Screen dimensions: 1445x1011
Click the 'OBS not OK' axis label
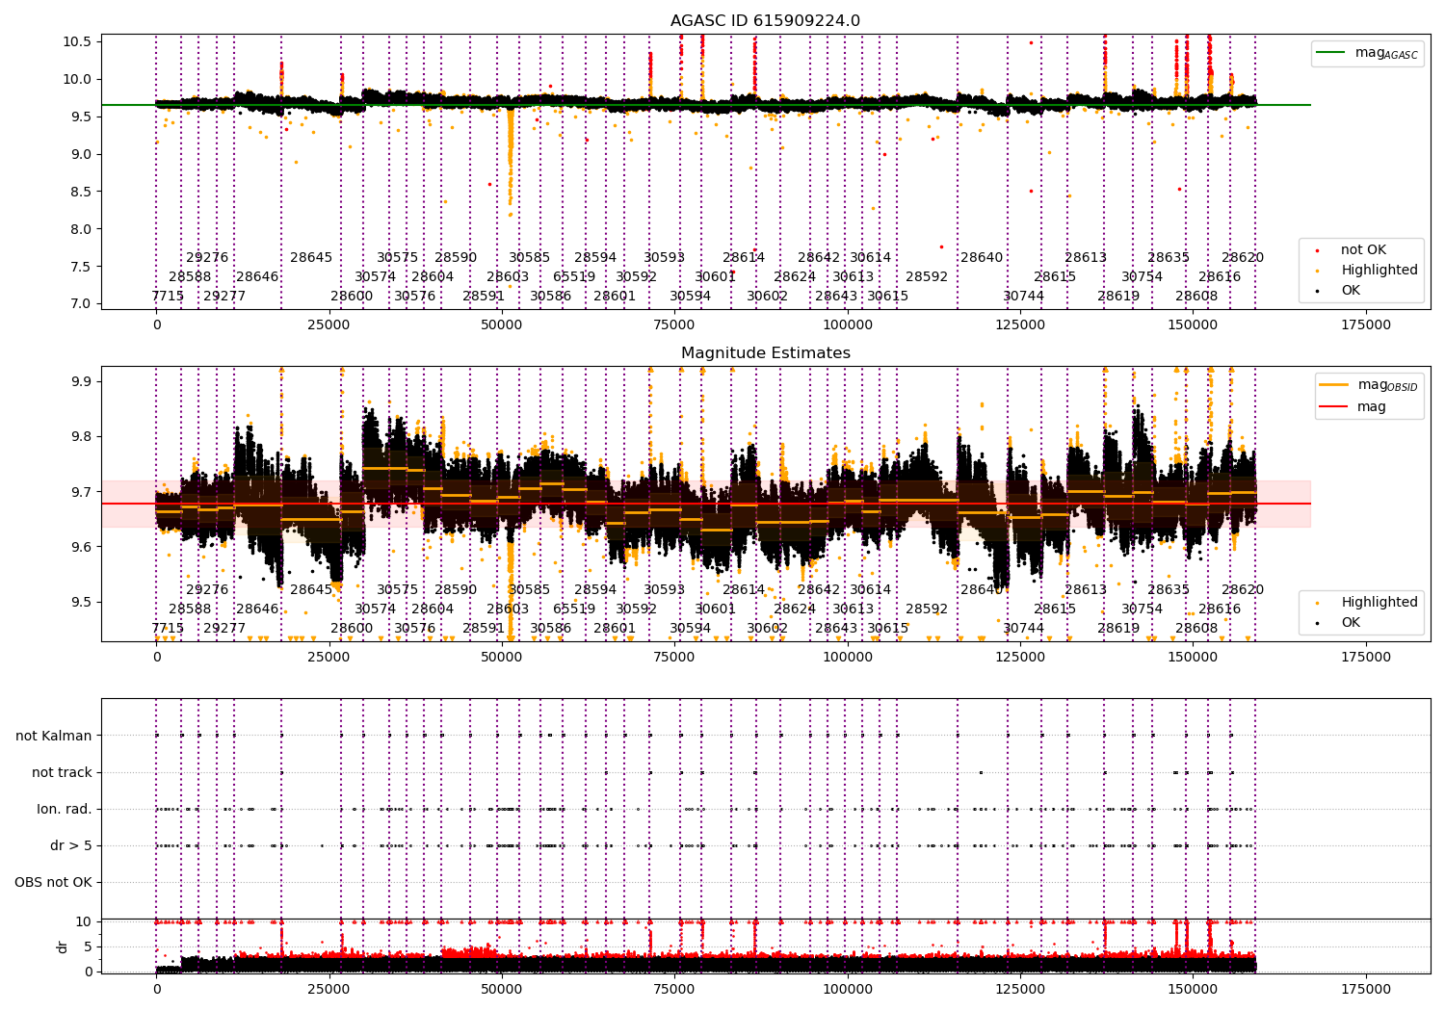click(54, 882)
